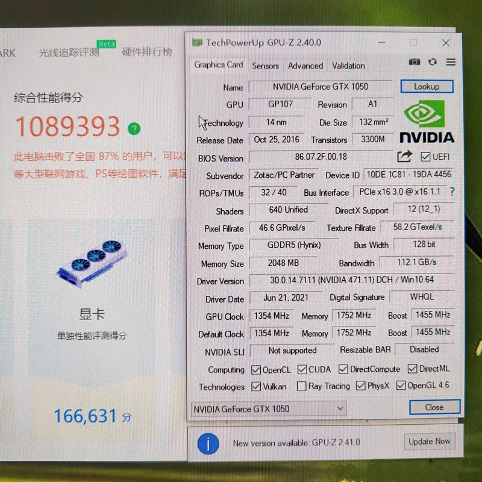Click the graphics card score 166,631 分
Screen dimensions: 482x482
pos(93,416)
